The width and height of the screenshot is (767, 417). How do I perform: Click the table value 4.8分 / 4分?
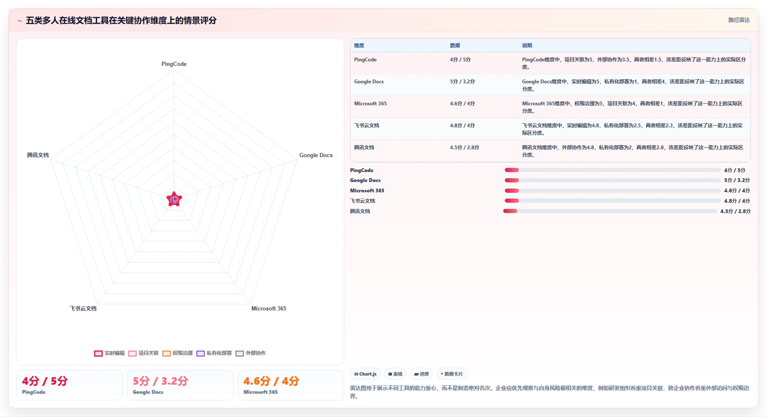point(463,126)
